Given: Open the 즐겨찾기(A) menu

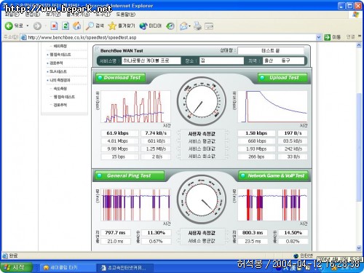Looking at the screenshot, I should [78, 15].
